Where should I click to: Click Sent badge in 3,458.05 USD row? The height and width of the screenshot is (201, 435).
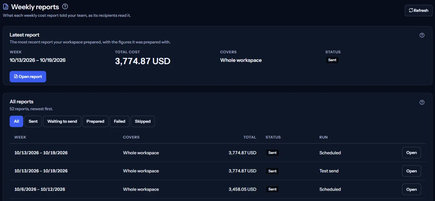coord(272,189)
